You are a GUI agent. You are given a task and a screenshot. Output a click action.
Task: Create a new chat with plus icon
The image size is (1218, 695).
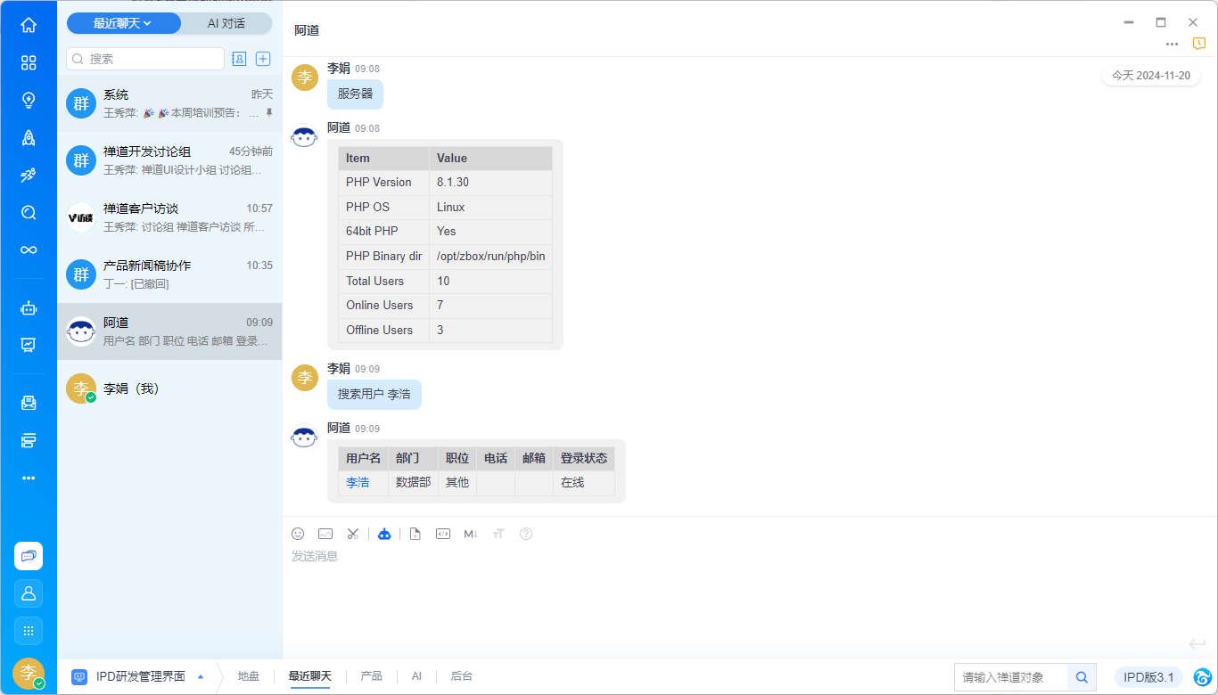263,59
